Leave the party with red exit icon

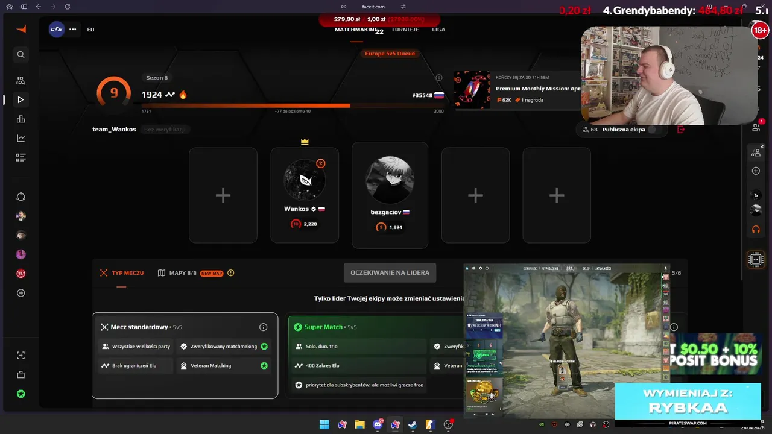point(681,130)
